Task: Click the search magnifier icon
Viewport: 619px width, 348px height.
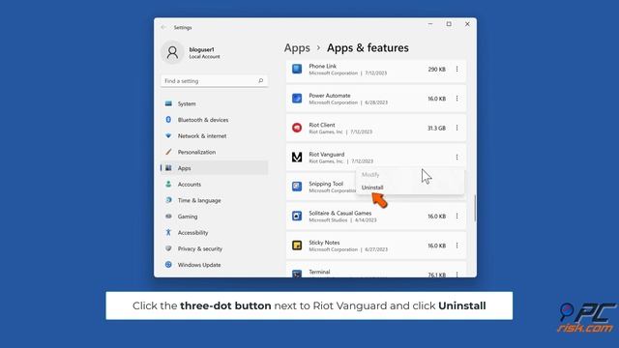Action: [261, 81]
